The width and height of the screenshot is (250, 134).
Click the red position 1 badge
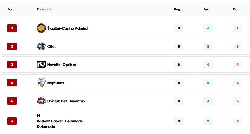12,28
